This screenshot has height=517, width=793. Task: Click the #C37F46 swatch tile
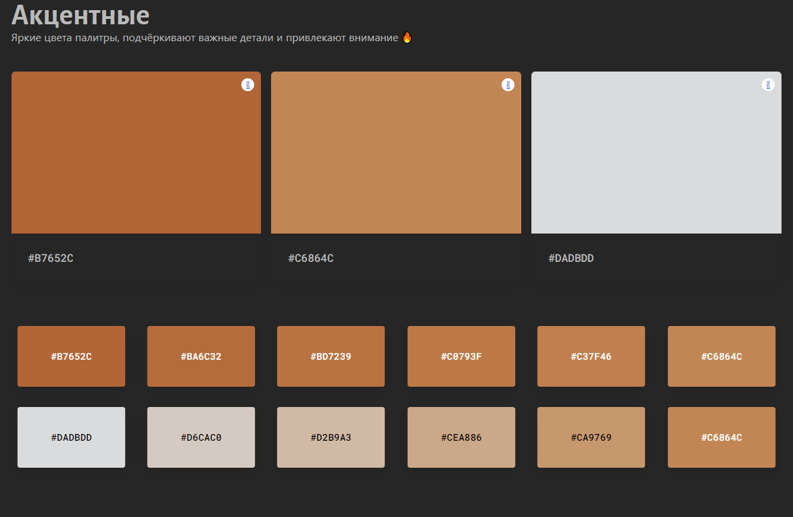(591, 356)
